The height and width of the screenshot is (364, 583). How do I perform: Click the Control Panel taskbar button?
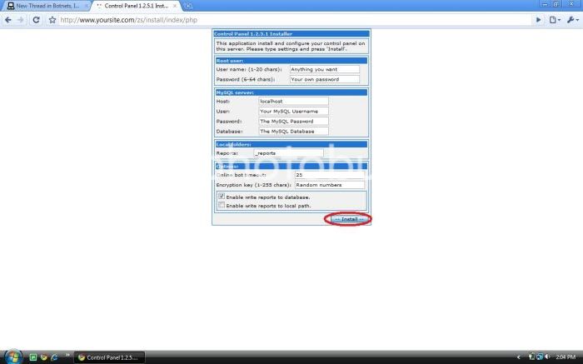107,357
